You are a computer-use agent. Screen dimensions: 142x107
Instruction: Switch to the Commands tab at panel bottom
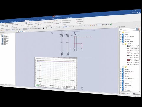(x=137, y=94)
